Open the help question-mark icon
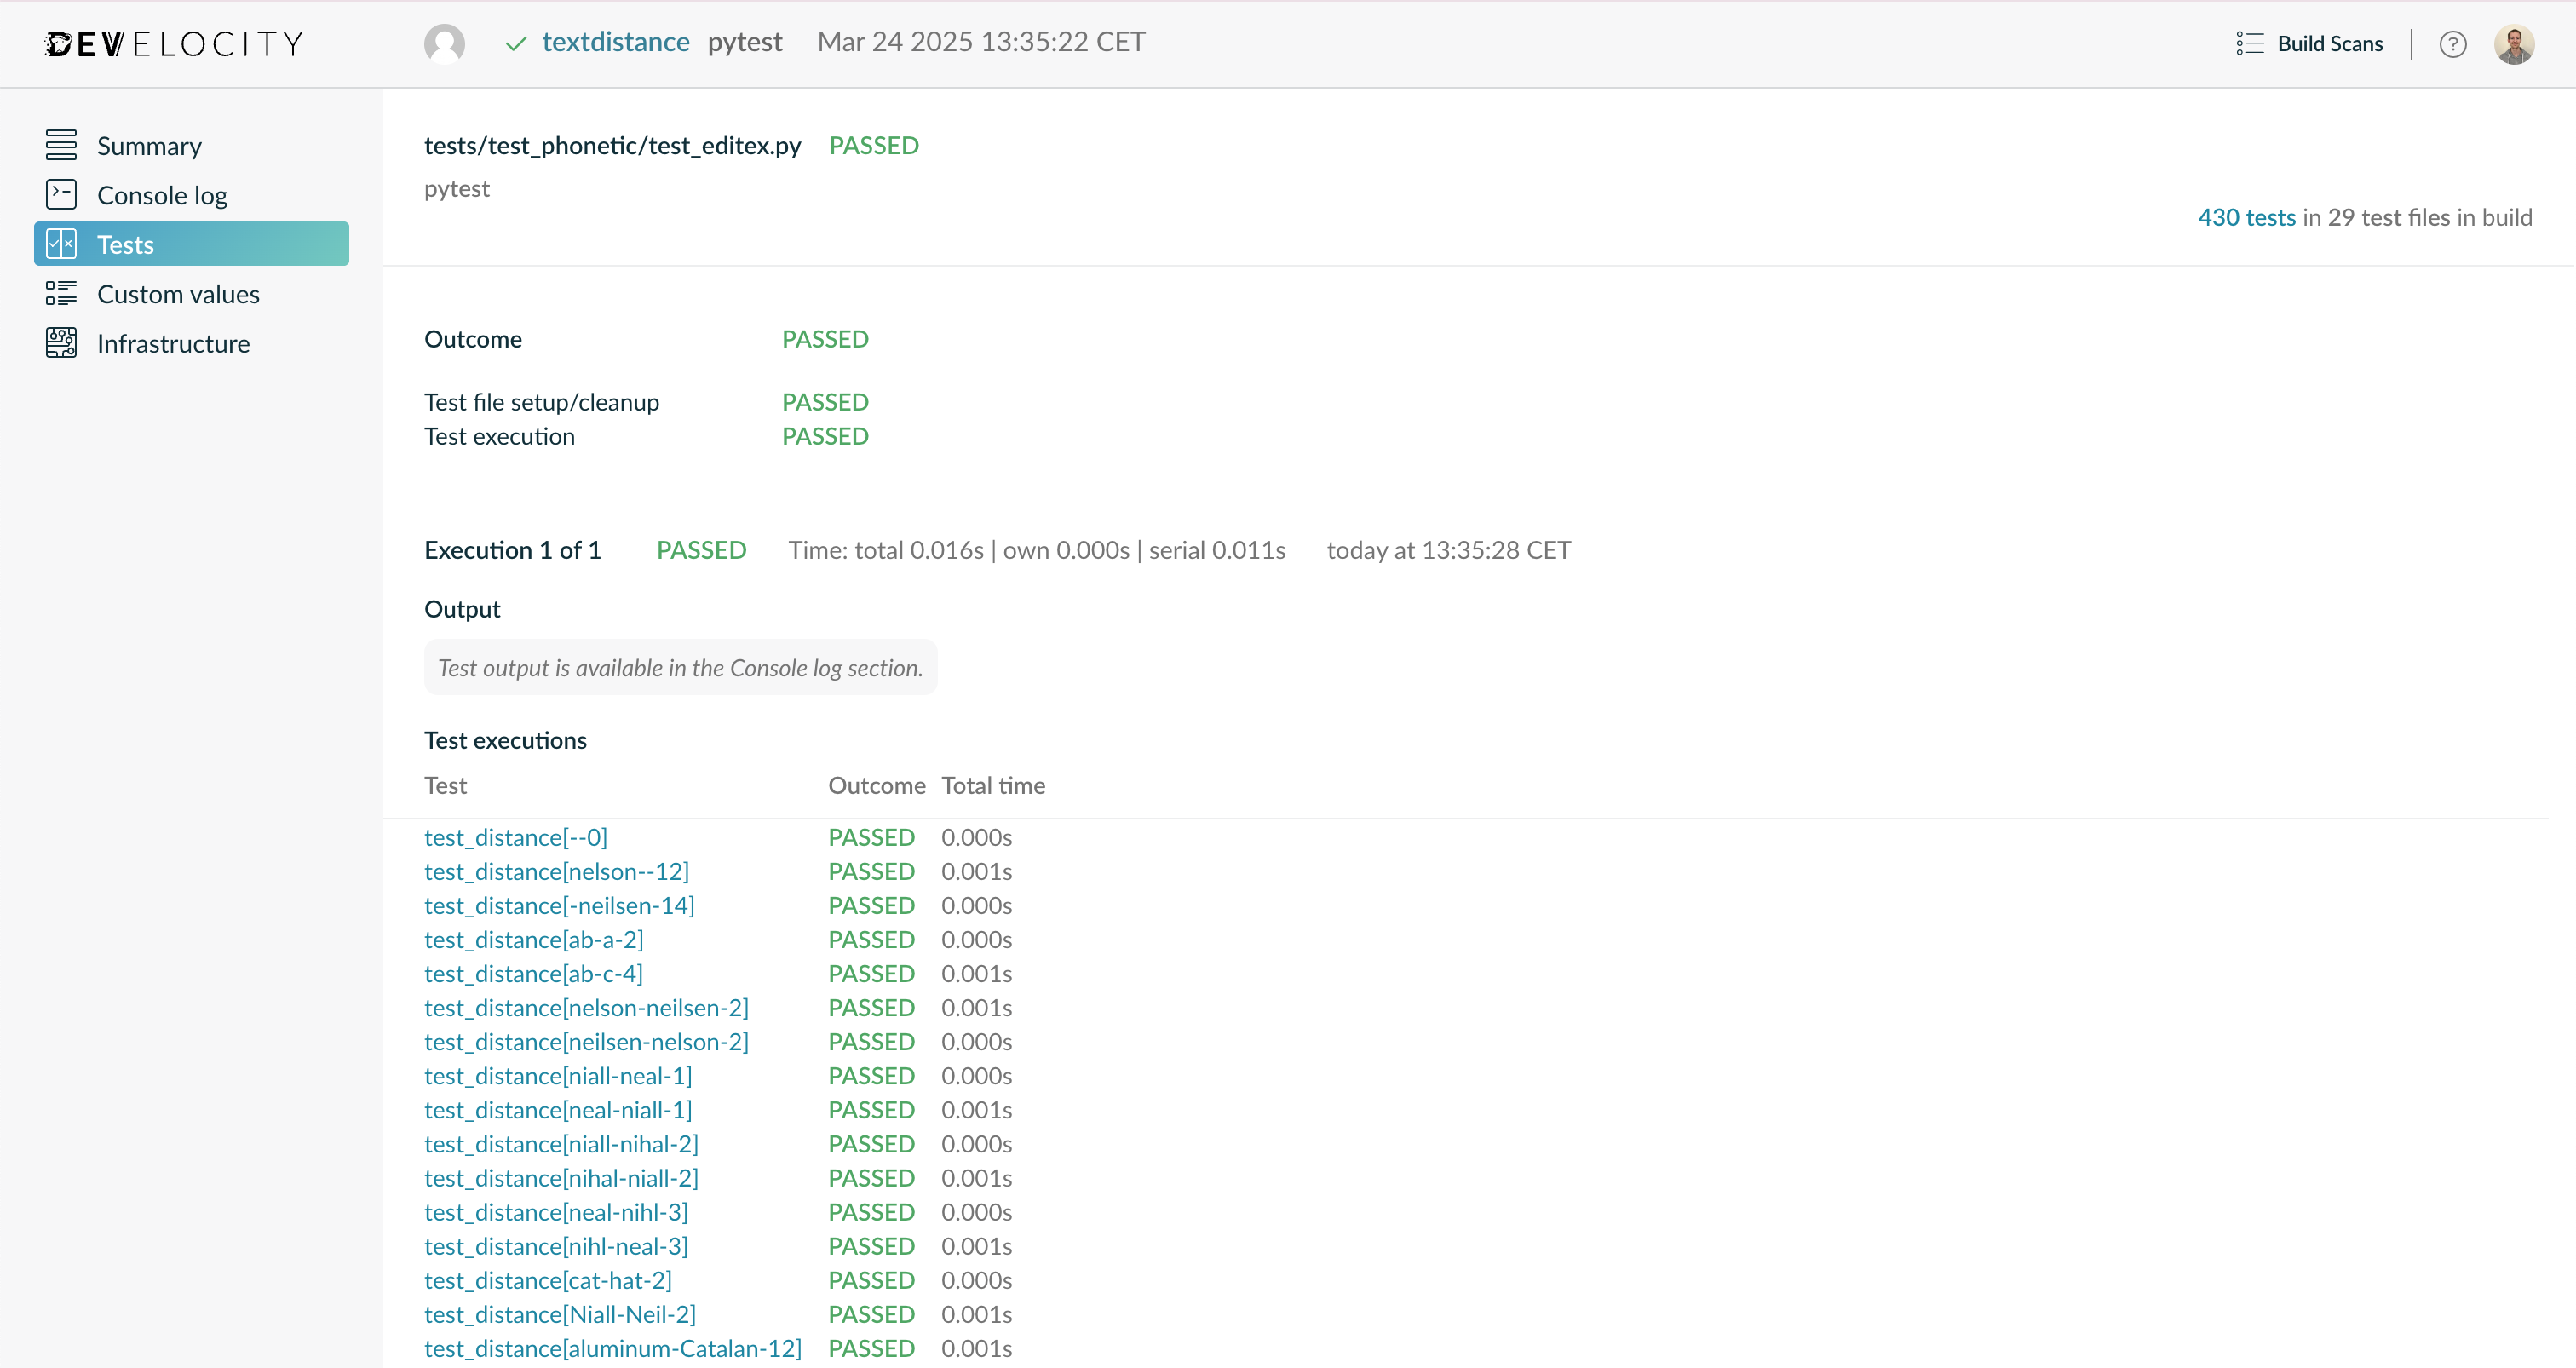Image resolution: width=2576 pixels, height=1368 pixels. (2453, 43)
